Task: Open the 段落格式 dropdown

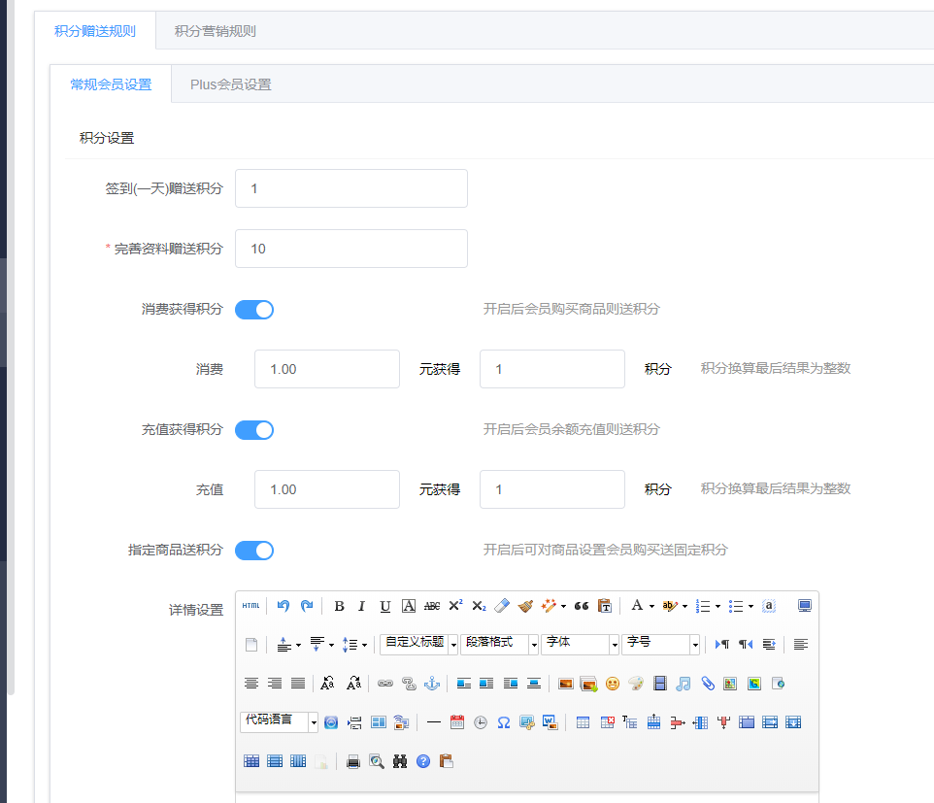Action: pos(499,644)
